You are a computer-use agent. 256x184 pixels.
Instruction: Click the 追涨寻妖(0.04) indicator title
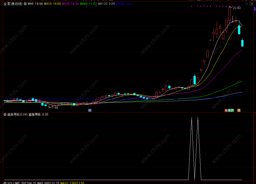point(17,114)
